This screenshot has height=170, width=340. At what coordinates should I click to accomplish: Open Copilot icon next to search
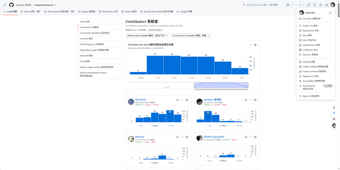coord(288,5)
